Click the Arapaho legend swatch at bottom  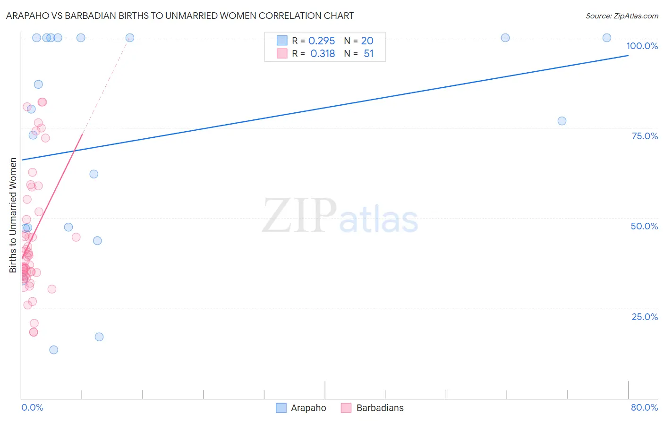[281, 408]
